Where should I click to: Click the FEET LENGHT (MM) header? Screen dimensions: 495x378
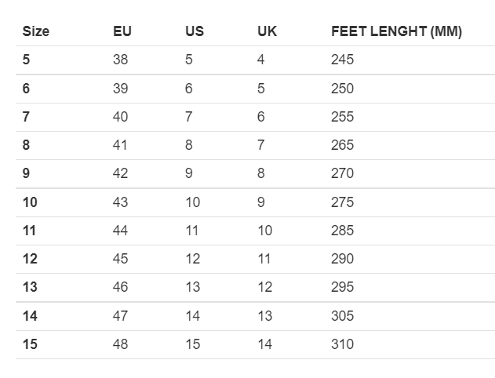click(x=396, y=32)
